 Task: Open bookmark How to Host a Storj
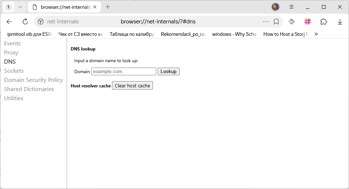click(x=286, y=34)
